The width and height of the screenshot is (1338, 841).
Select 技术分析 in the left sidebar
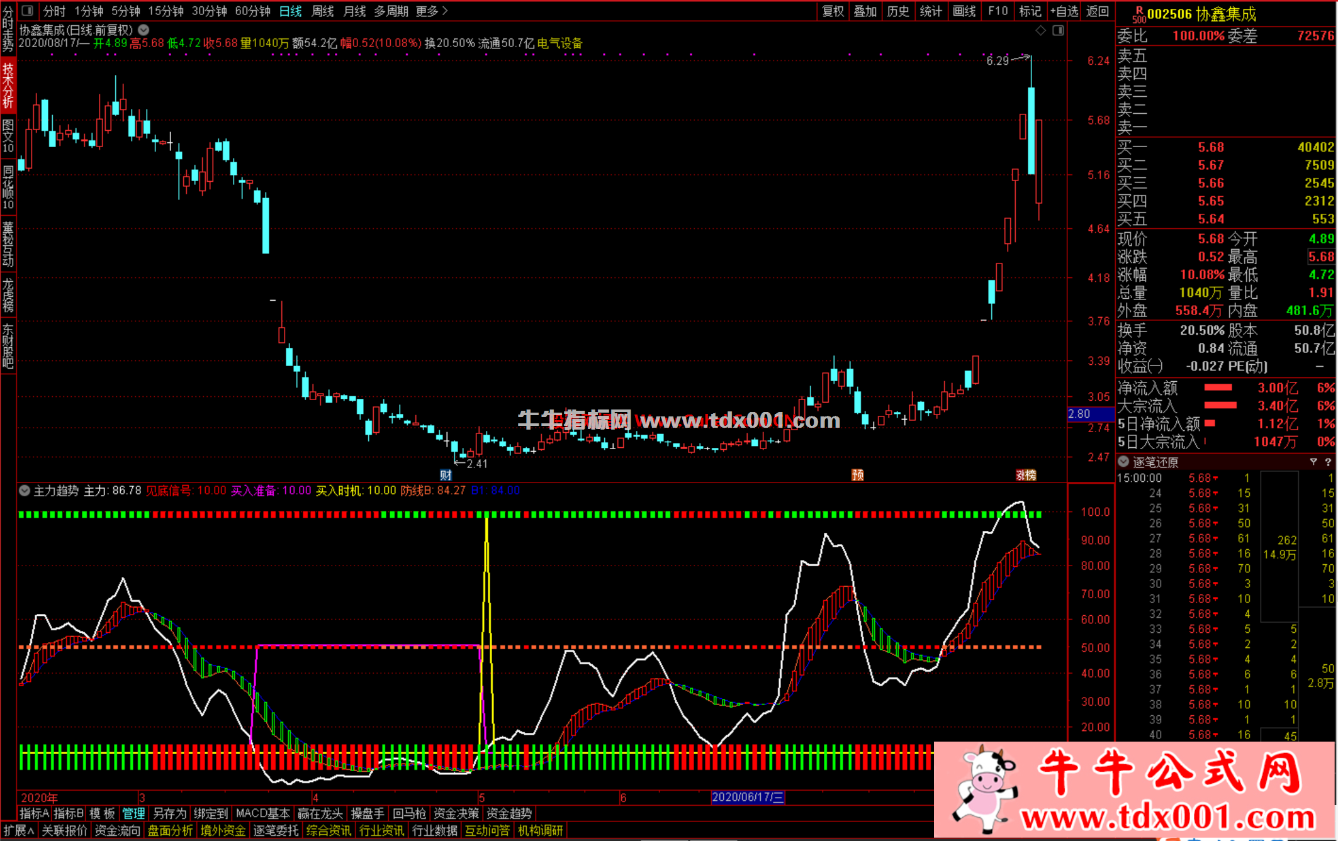click(x=8, y=86)
